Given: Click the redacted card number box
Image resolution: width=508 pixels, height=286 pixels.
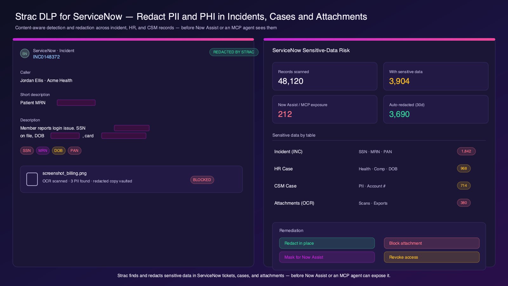Looking at the screenshot, I should pos(124,136).
